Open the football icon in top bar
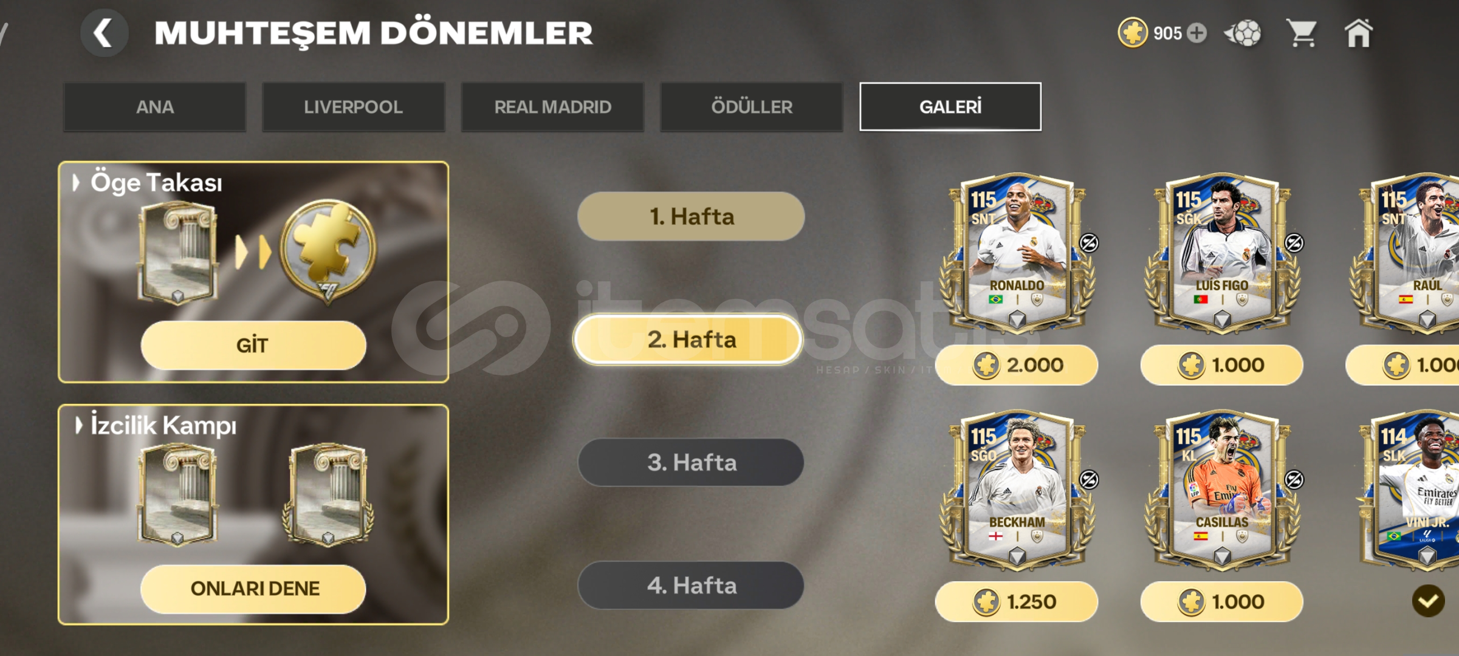 [x=1243, y=33]
